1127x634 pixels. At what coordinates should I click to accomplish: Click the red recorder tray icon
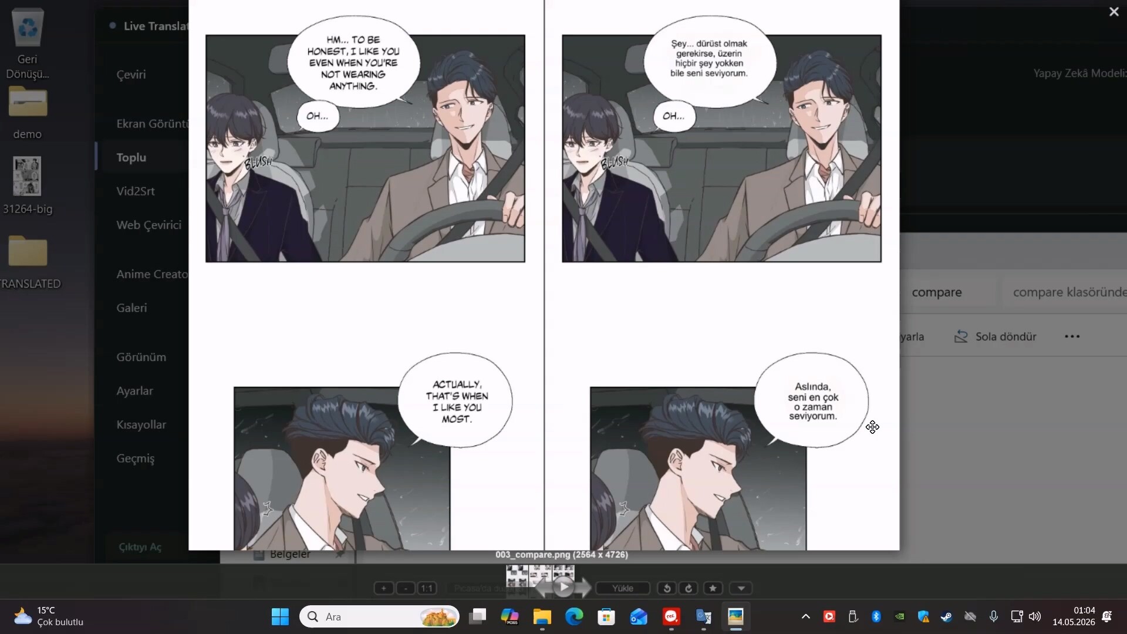(829, 616)
